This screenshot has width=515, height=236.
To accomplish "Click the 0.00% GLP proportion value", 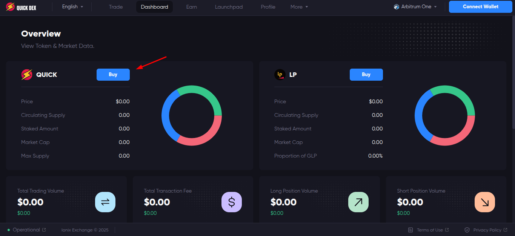I will [375, 156].
